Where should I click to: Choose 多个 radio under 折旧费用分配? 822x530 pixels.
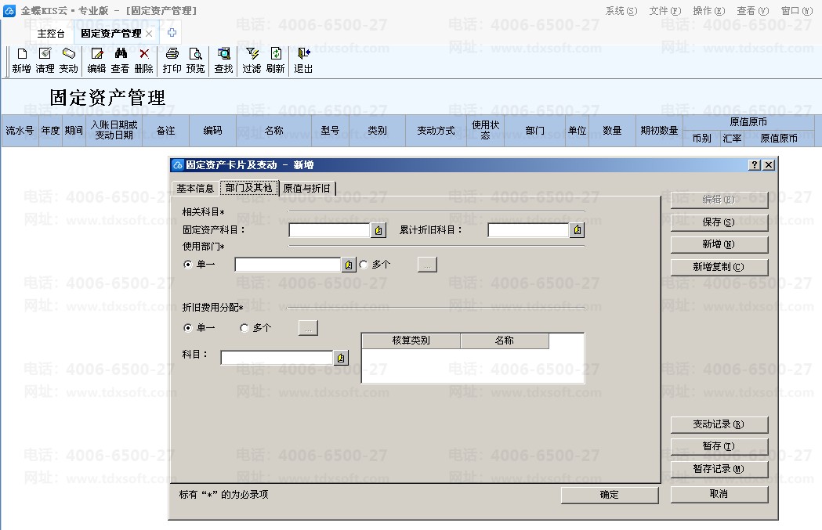[x=244, y=328]
